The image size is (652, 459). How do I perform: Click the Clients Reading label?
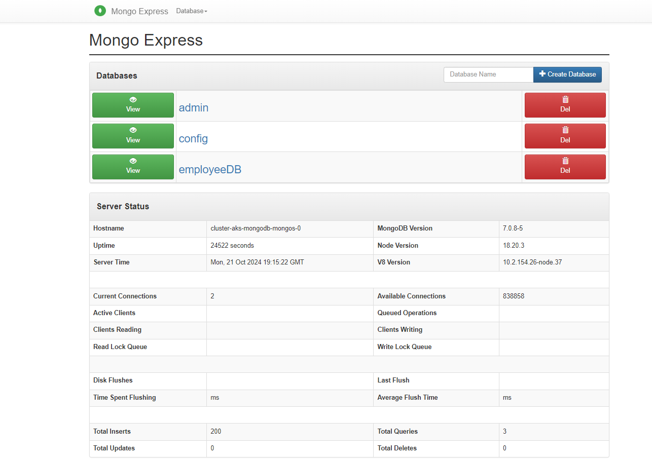tap(117, 330)
